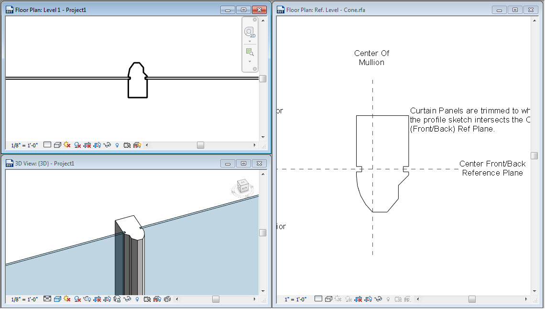This screenshot has height=309, width=545.
Task: Click horizontal scroll thumb in 3D View
Action: click(216, 299)
